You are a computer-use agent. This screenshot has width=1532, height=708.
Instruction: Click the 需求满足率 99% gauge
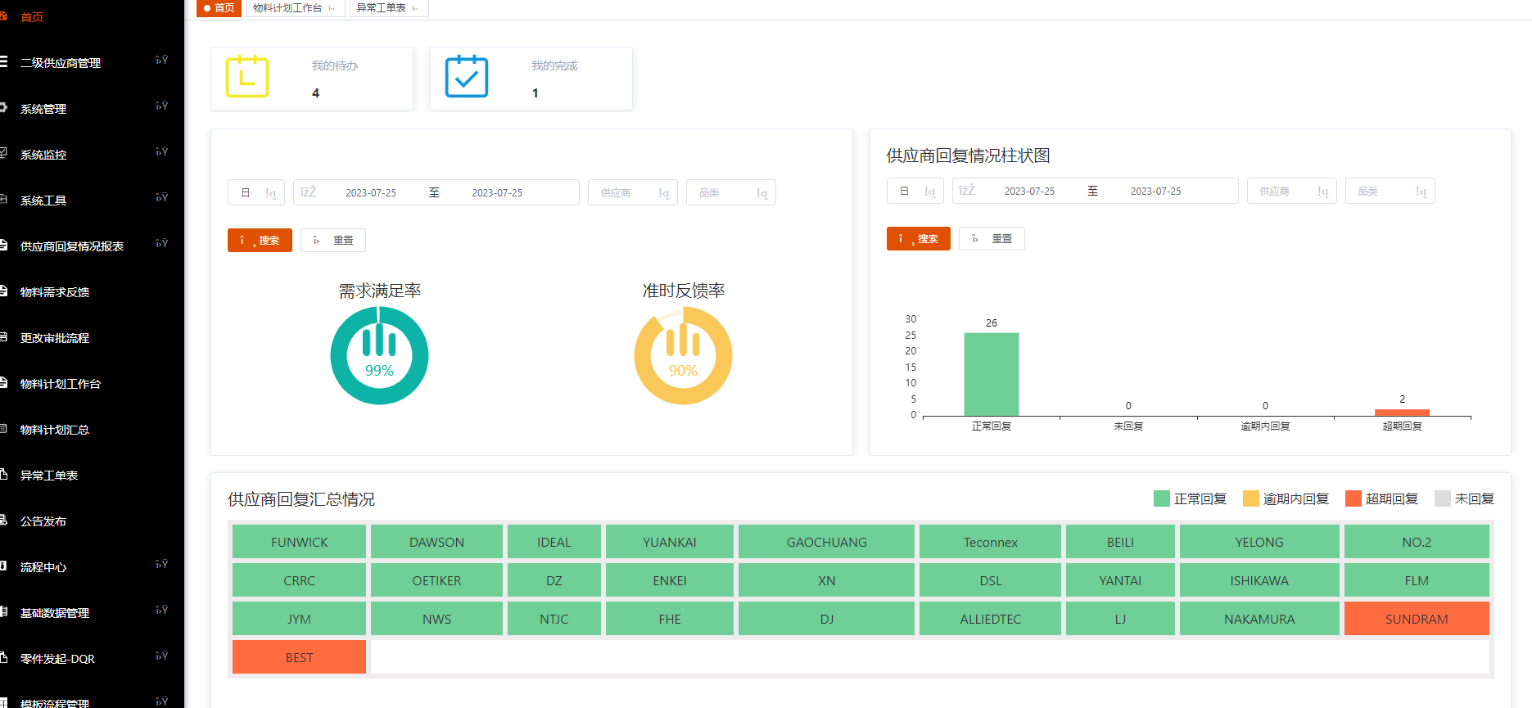[379, 355]
